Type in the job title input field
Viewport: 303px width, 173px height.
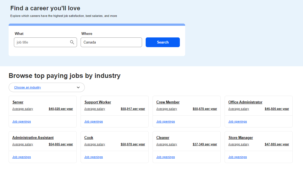click(42, 42)
